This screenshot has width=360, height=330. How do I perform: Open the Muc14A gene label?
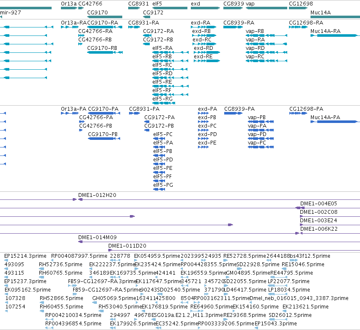[321, 13]
